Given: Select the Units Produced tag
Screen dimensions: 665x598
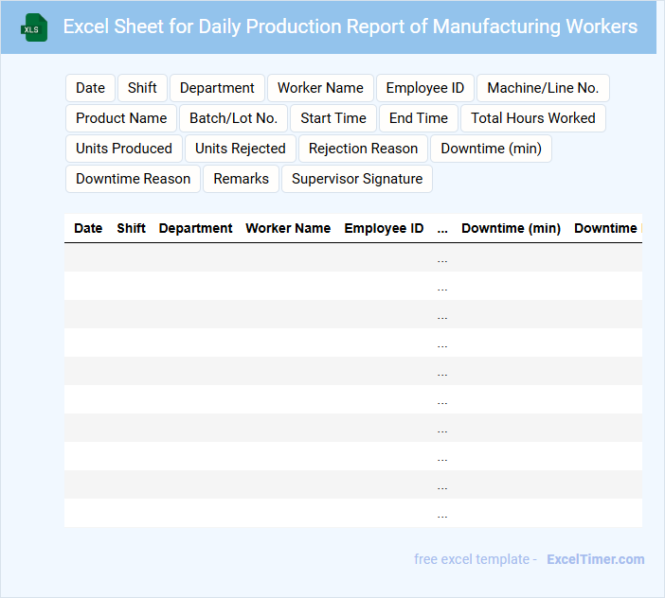Looking at the screenshot, I should click(124, 149).
